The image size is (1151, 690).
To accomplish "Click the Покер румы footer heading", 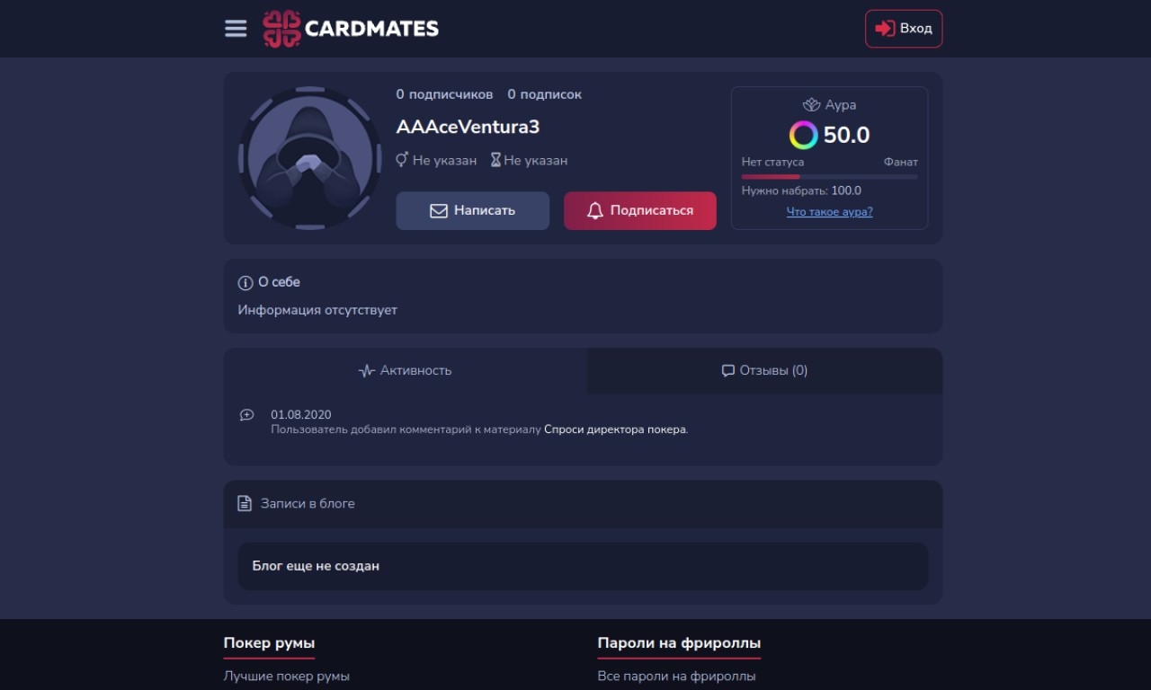I will click(269, 643).
